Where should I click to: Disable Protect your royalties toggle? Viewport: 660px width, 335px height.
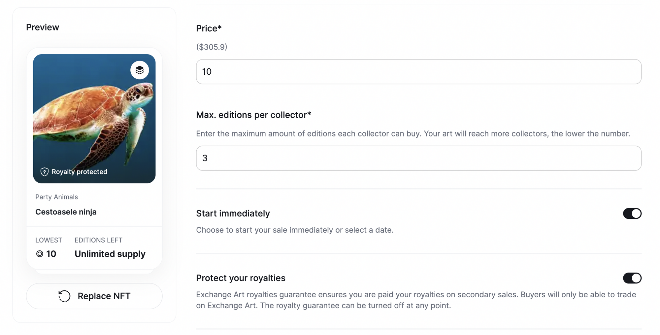(632, 278)
